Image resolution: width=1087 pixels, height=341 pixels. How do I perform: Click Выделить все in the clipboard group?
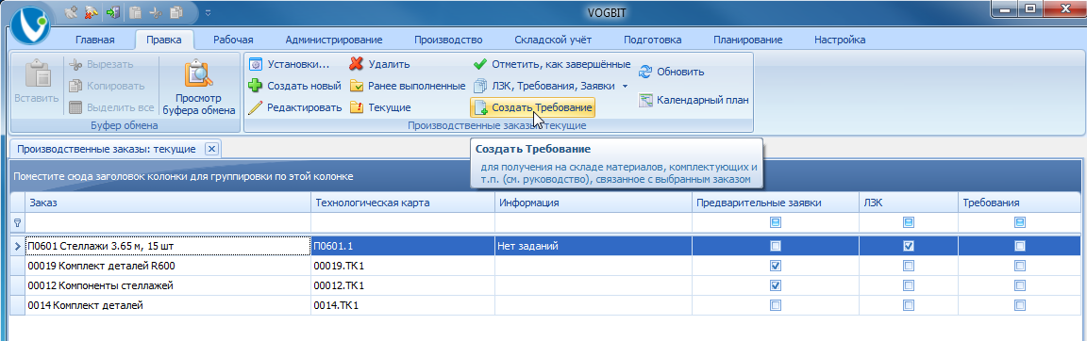[111, 107]
